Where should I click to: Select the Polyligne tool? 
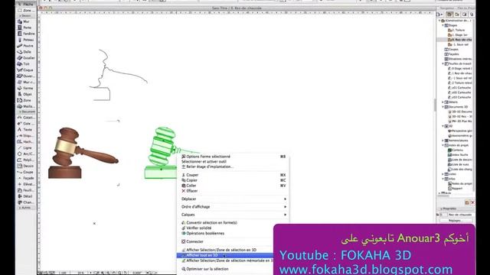[x=26, y=160]
